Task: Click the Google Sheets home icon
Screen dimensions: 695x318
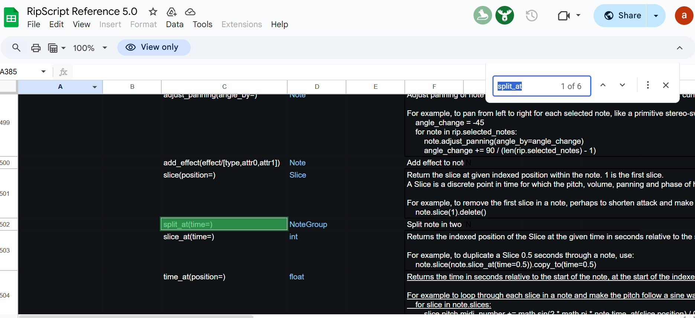Action: point(11,17)
